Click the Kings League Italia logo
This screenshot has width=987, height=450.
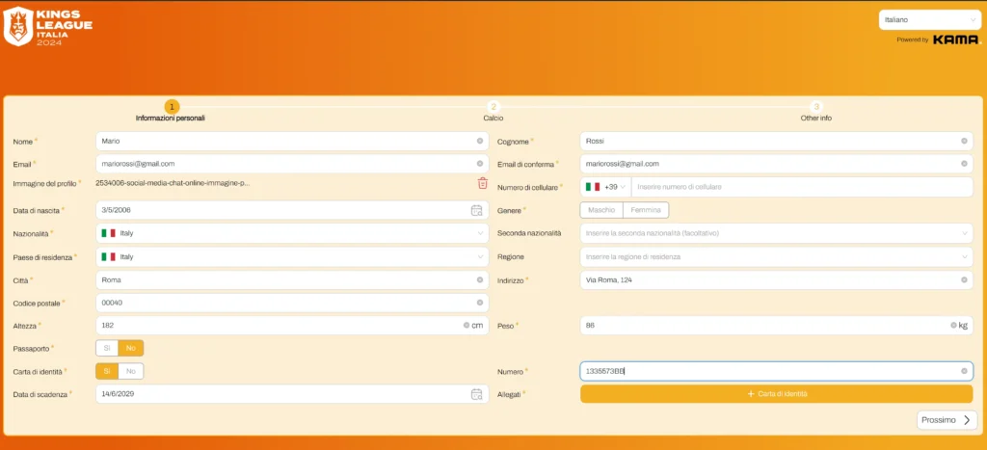[x=48, y=26]
